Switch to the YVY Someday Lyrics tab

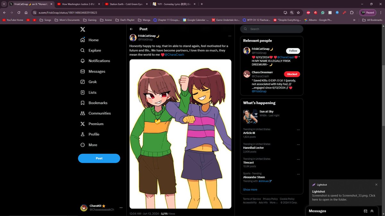[174, 4]
